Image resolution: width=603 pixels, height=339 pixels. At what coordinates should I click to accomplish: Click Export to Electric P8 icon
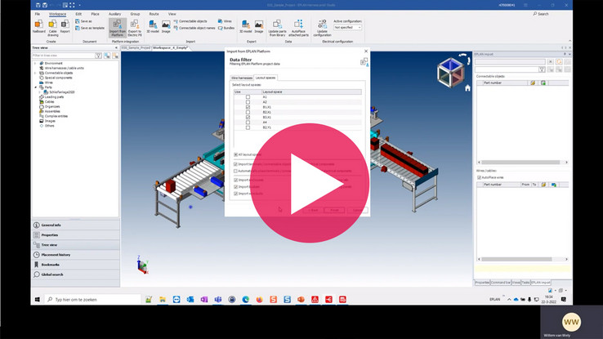(135, 28)
